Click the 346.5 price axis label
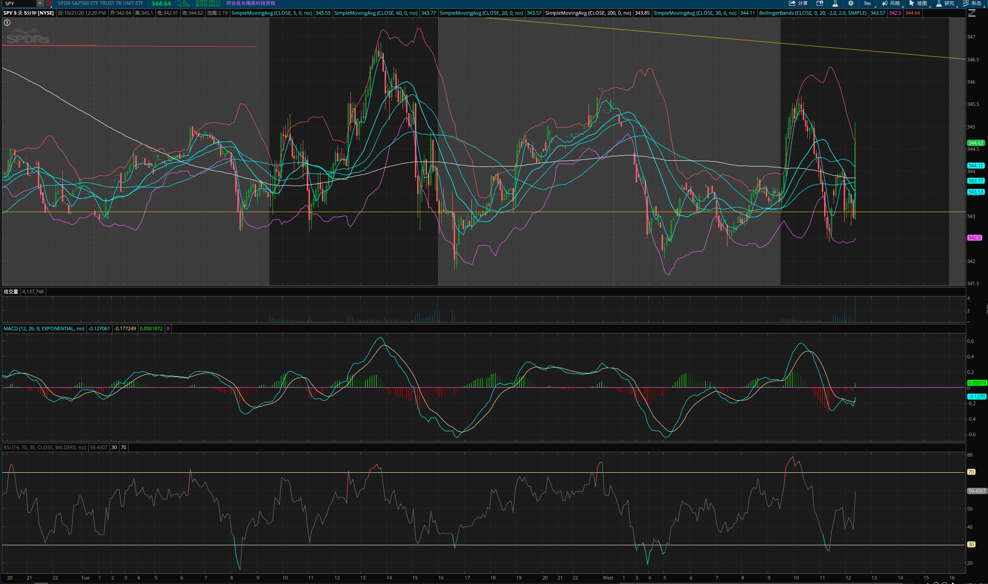This screenshot has width=988, height=584. click(973, 60)
